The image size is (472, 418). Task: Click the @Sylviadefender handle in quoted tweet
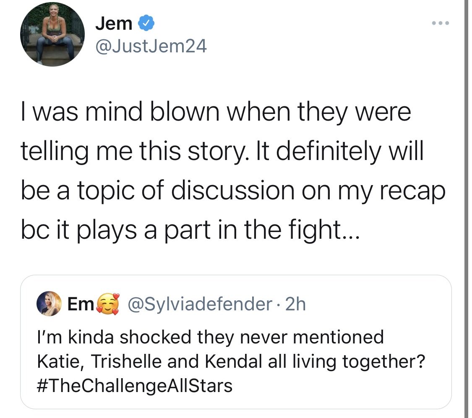(x=200, y=304)
